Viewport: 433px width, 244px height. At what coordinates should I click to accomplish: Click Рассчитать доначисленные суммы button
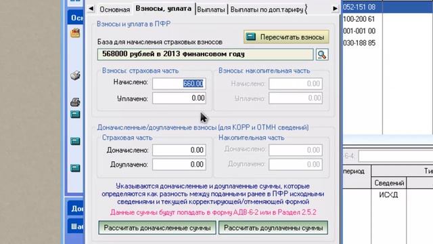(157, 228)
